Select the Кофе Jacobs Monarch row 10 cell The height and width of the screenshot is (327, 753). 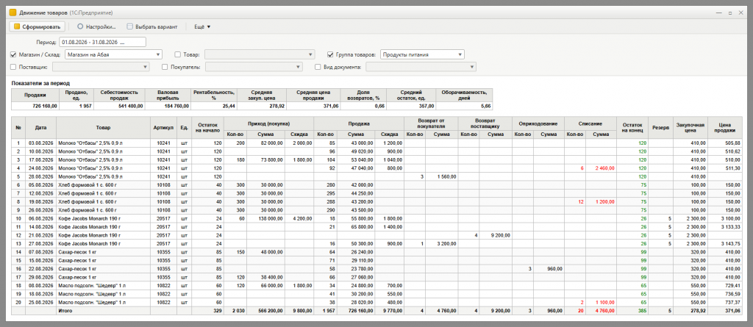pos(103,218)
